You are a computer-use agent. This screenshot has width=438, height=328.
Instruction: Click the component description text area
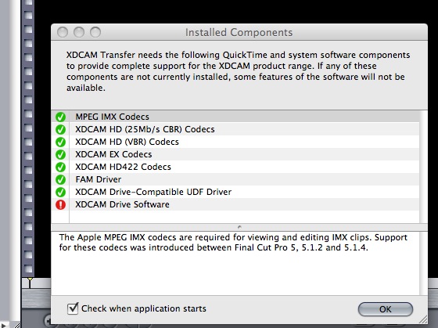[x=235, y=263]
